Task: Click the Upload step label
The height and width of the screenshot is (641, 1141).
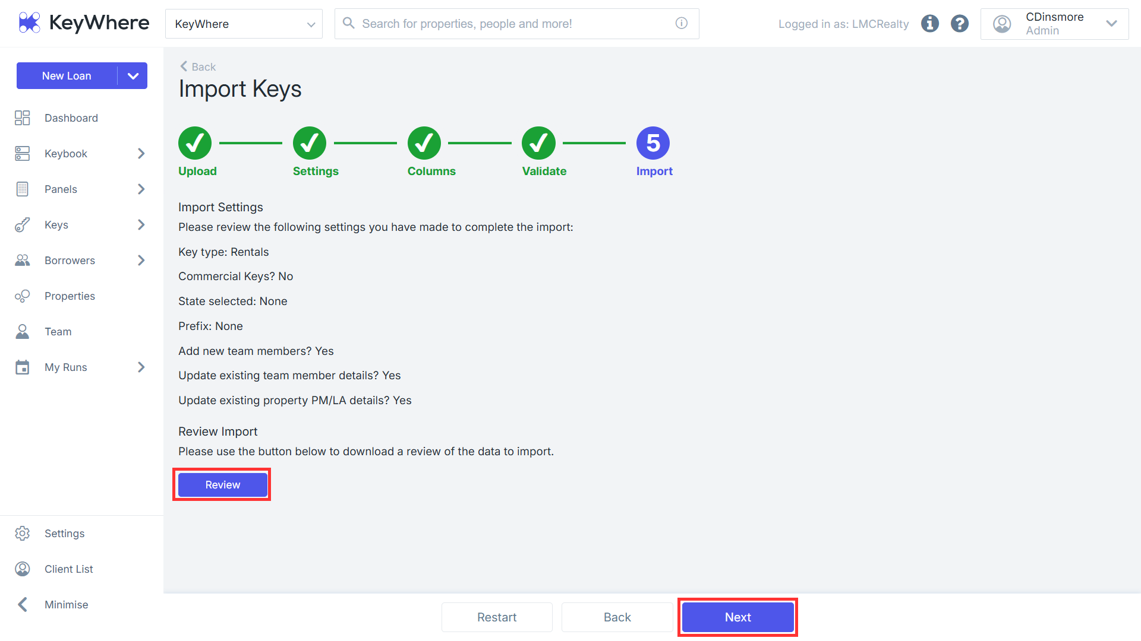Action: point(197,171)
